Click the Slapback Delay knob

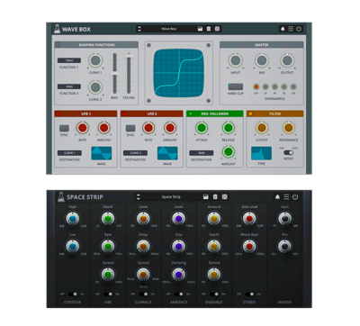tap(143, 247)
